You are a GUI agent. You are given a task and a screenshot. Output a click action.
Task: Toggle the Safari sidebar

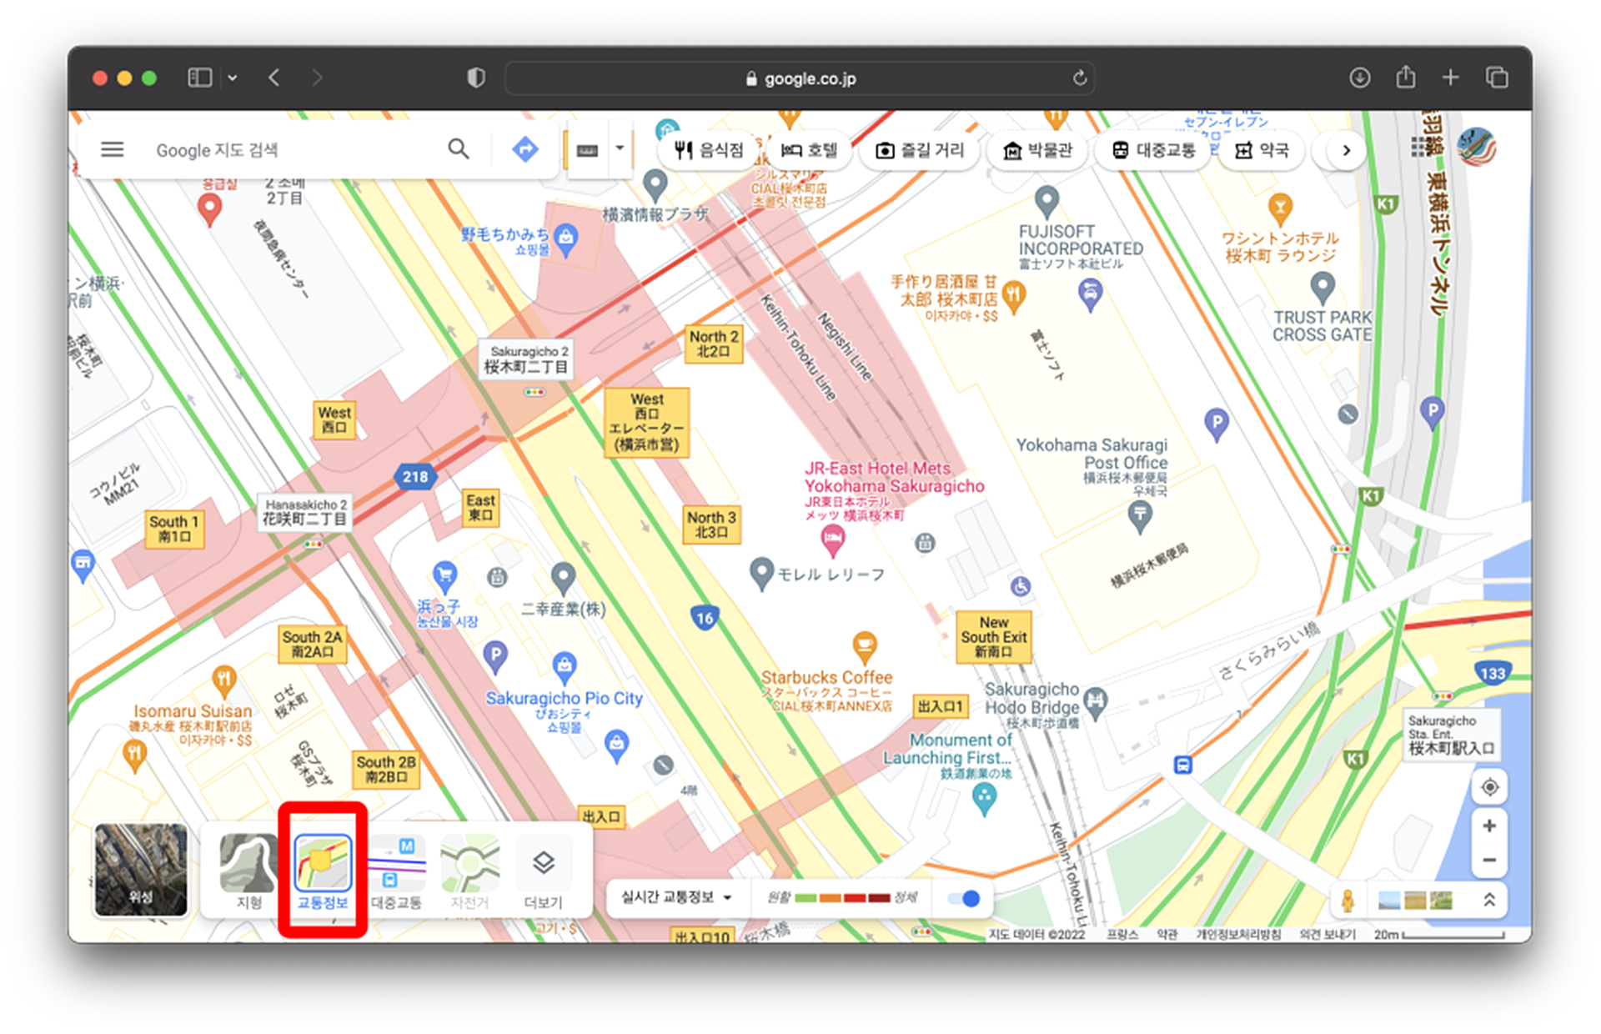[200, 78]
